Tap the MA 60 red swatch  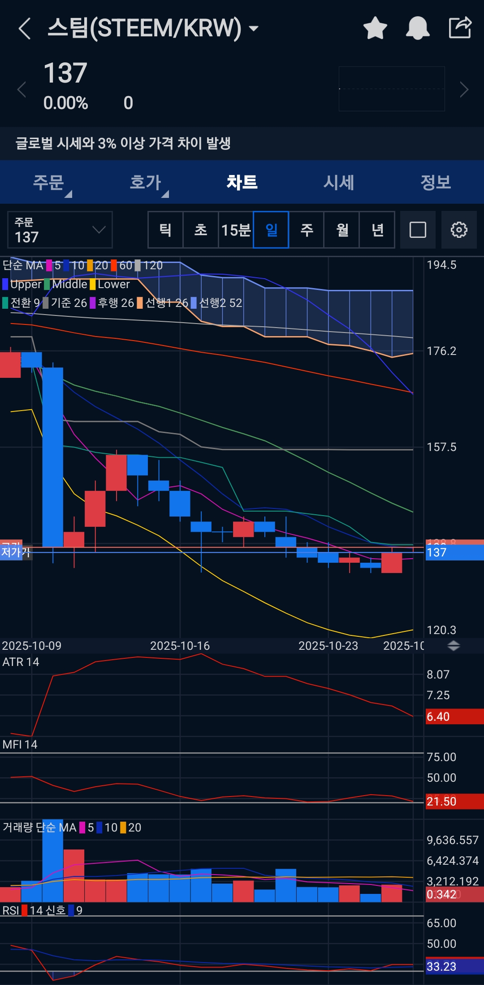114,265
